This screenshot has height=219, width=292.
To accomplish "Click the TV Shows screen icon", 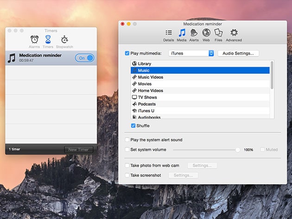I will pos(134,97).
